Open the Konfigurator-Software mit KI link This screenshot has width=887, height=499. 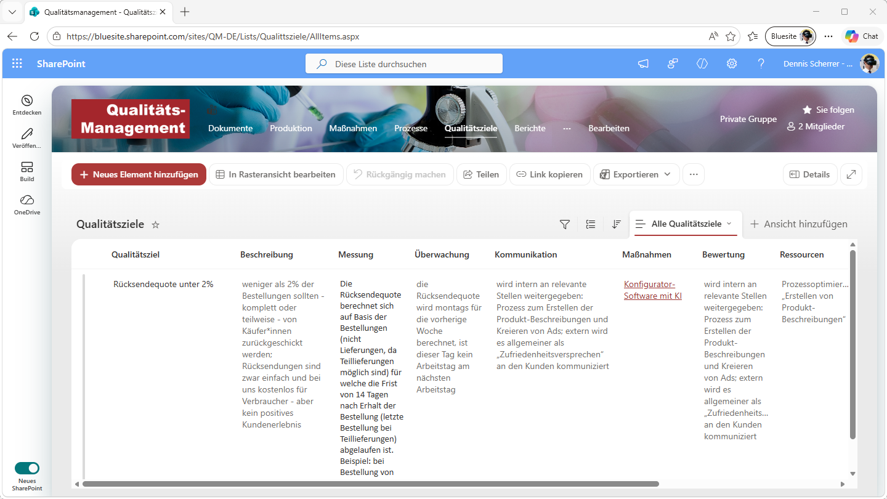click(652, 290)
